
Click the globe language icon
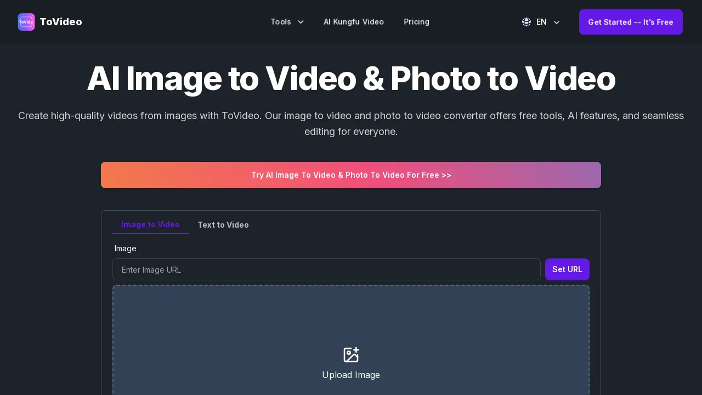click(526, 22)
